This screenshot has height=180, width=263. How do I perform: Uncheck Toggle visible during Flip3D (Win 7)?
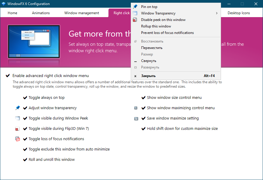(x=25, y=129)
